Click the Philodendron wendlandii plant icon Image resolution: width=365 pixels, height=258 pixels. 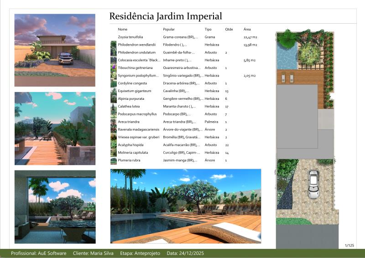click(113, 45)
